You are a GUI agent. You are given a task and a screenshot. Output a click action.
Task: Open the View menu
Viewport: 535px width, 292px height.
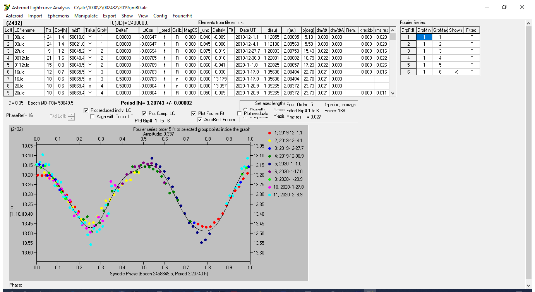pos(143,16)
